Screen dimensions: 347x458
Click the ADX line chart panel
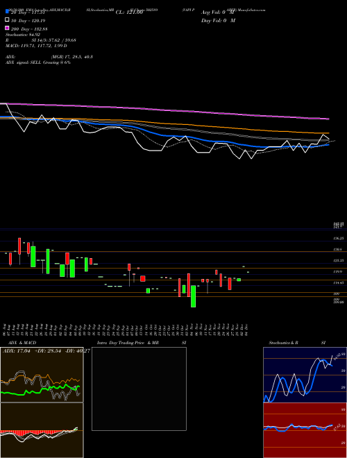42,375
